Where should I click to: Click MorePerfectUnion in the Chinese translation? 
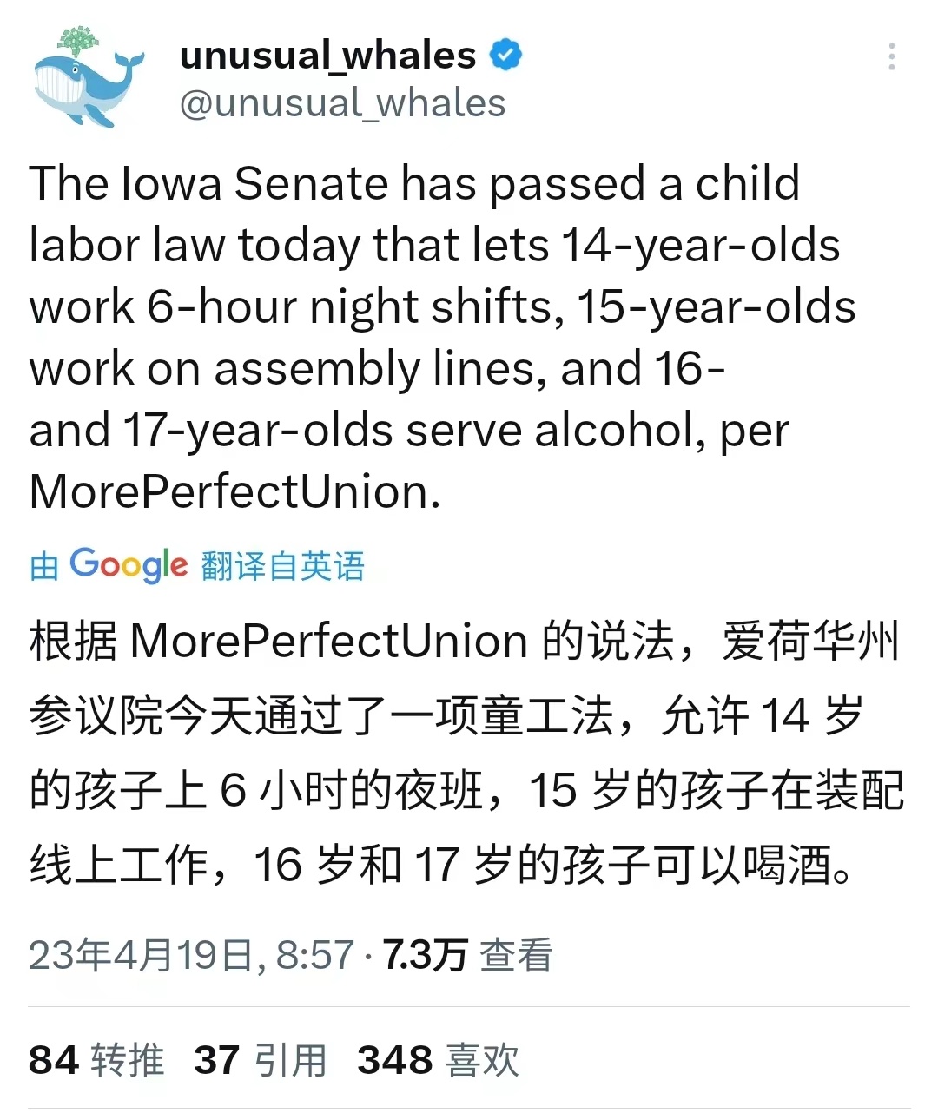pyautogui.click(x=329, y=642)
